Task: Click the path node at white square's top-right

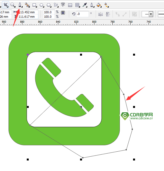Action: (x=101, y=57)
